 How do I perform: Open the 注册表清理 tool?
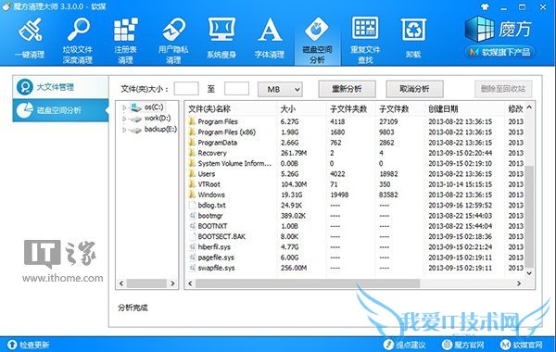[125, 40]
